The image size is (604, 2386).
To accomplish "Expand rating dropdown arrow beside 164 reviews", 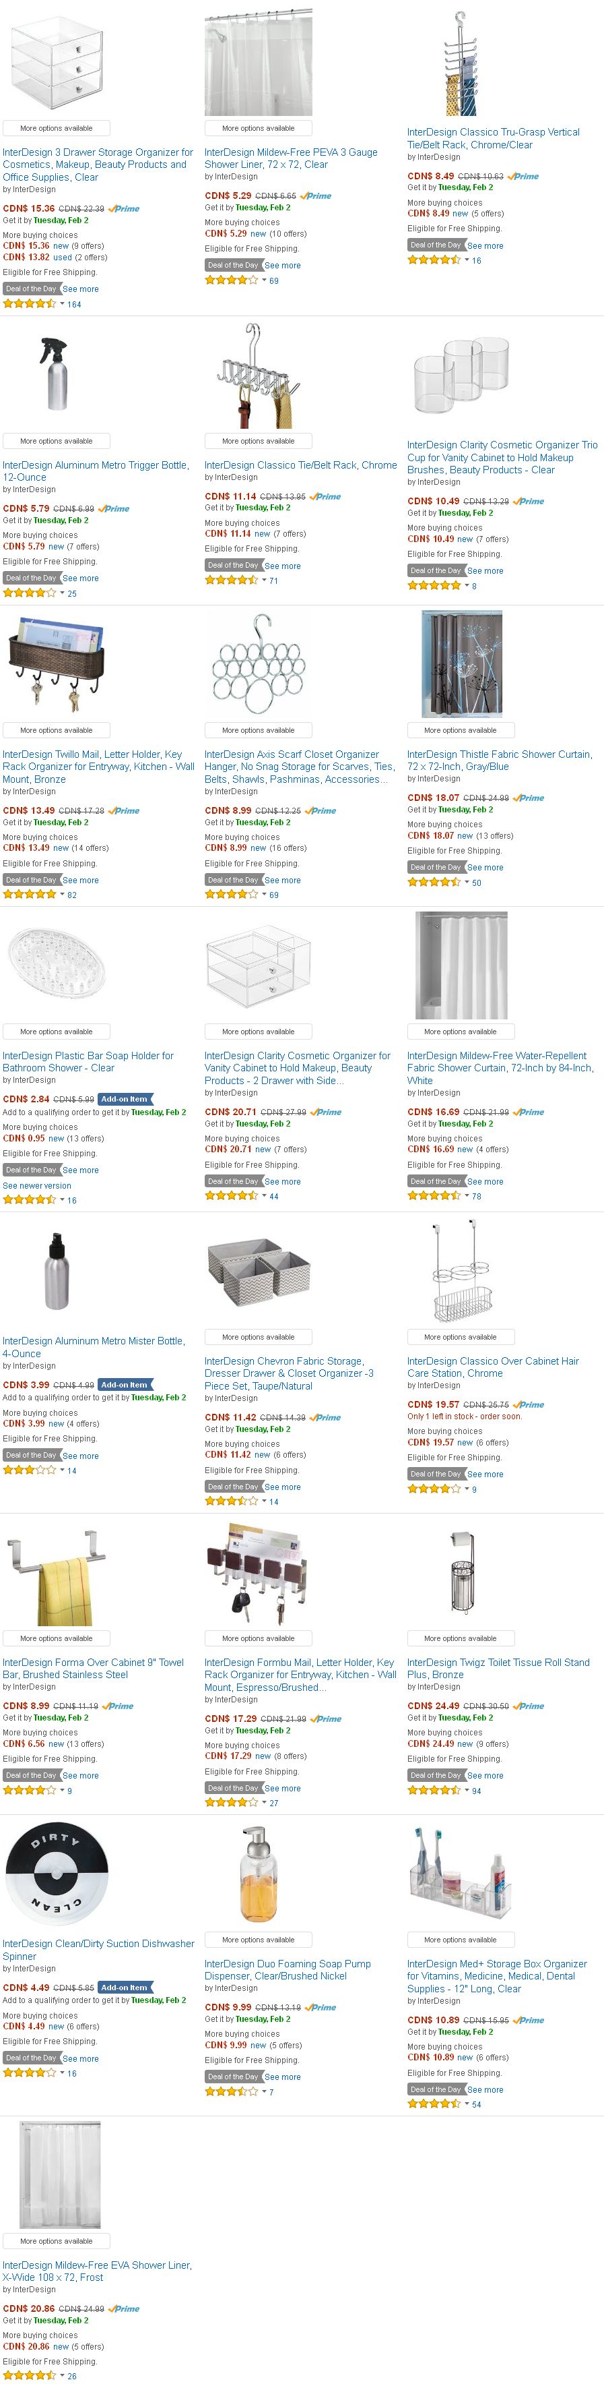I will point(62,304).
